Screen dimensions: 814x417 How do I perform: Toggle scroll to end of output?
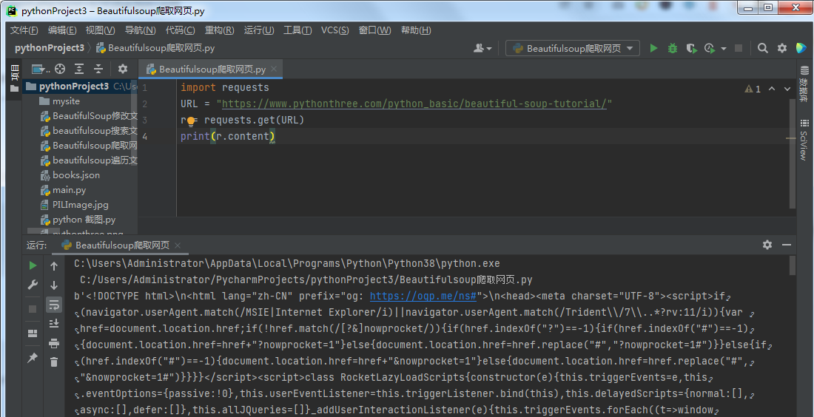[54, 324]
